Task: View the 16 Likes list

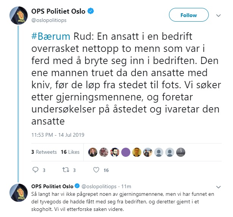Action: click(x=70, y=152)
